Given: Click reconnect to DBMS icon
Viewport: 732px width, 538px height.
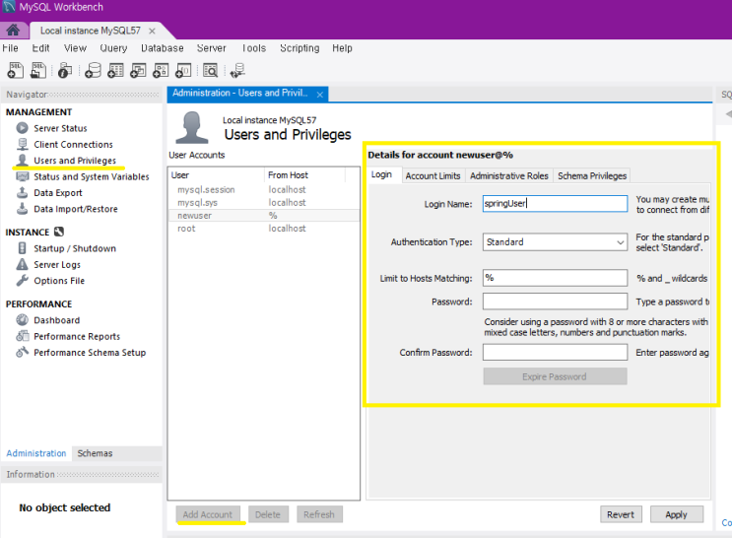Looking at the screenshot, I should pos(237,71).
